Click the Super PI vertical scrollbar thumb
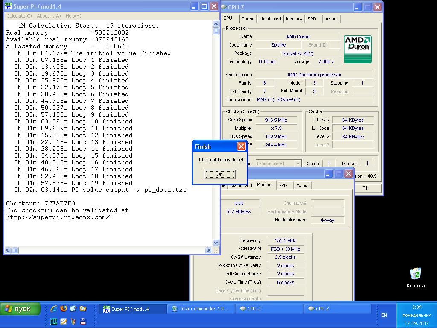 pos(216,31)
